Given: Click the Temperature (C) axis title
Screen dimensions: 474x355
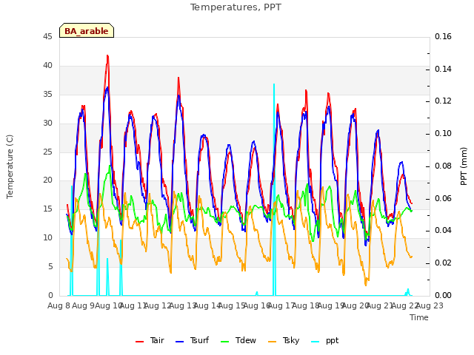Looking at the screenshot, I should [x=10, y=166].
